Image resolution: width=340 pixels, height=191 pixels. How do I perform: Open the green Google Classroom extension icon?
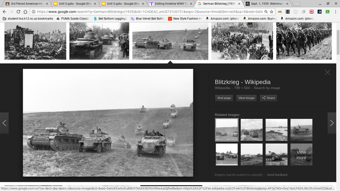327,12
